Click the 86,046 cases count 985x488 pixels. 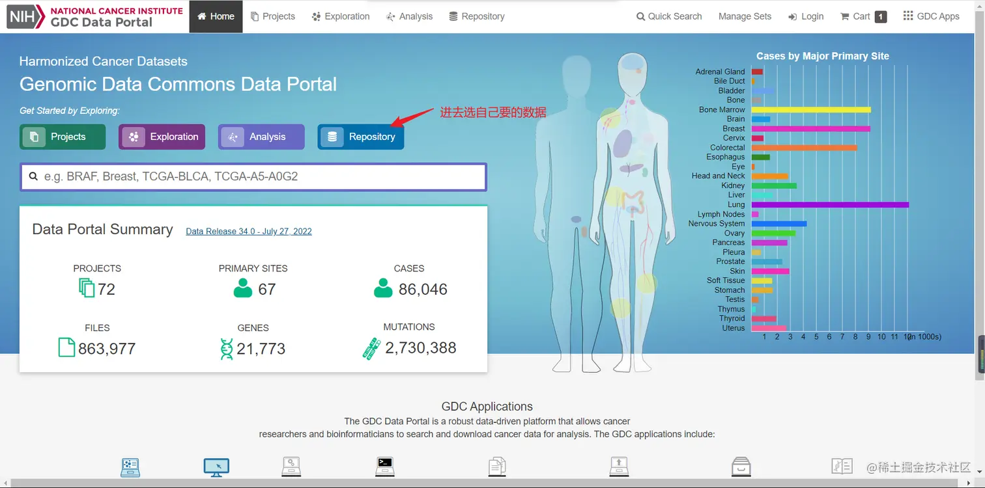coord(423,290)
